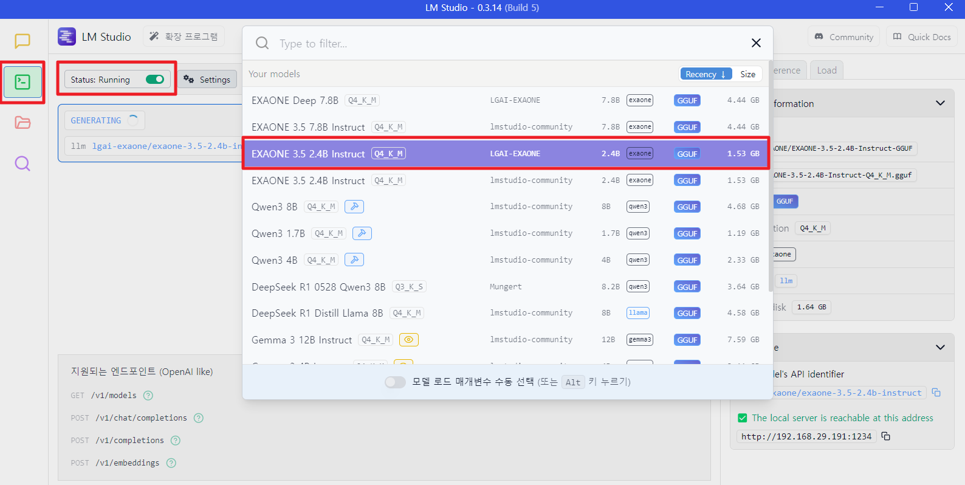
Task: Copy the server address with copy icon
Action: [x=886, y=436]
